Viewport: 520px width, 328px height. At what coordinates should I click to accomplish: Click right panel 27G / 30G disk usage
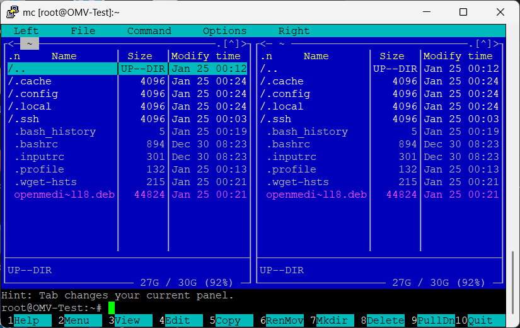[x=439, y=283]
